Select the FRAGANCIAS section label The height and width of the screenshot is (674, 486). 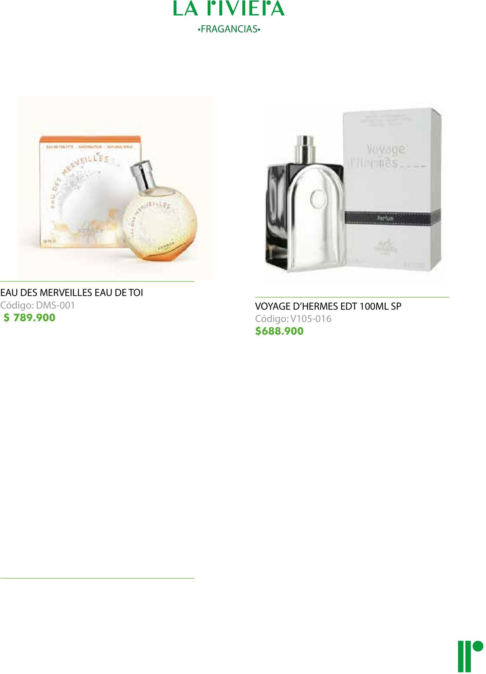[229, 29]
